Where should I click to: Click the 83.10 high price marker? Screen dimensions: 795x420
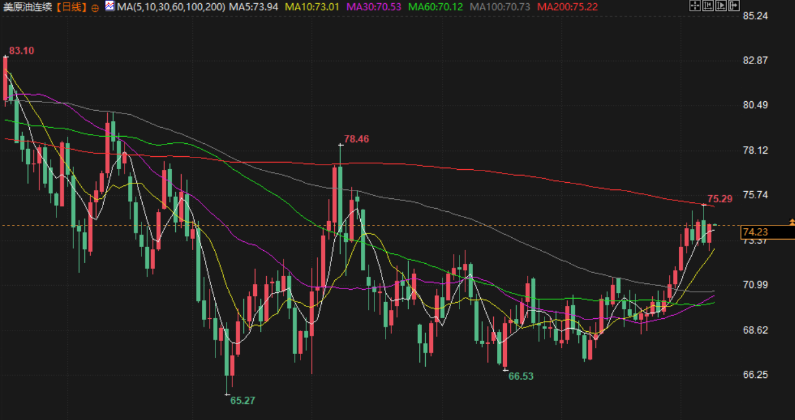click(21, 51)
